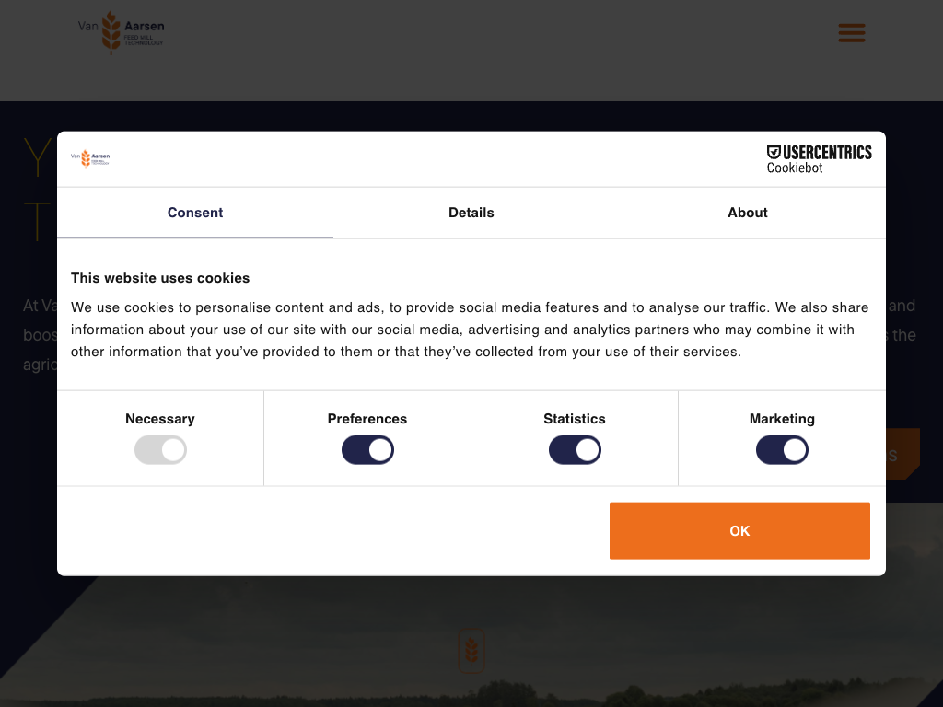This screenshot has height=707, width=943.
Task: Open the orange hamburger menu
Action: 851,33
